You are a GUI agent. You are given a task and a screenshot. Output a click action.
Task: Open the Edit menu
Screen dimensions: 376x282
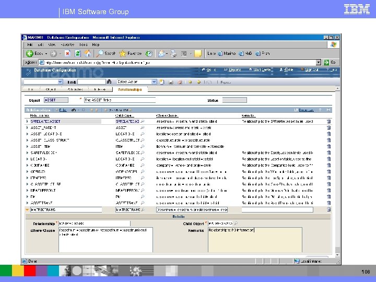click(41, 44)
